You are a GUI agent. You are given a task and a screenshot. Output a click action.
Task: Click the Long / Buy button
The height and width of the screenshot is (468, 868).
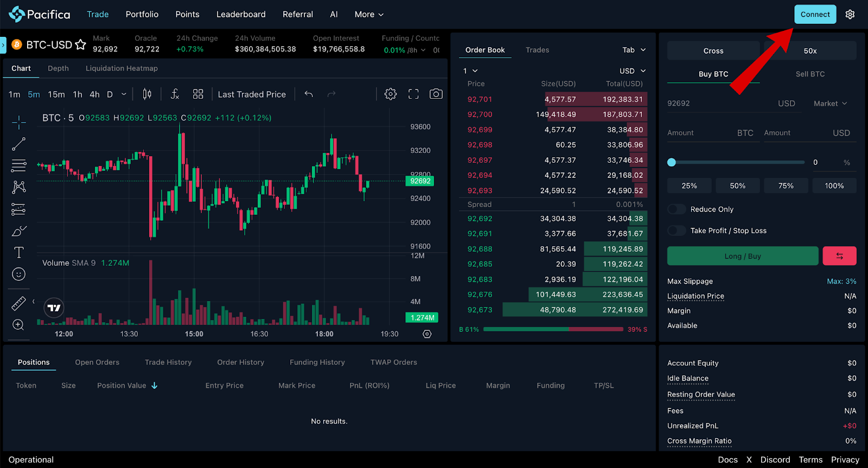pos(743,256)
